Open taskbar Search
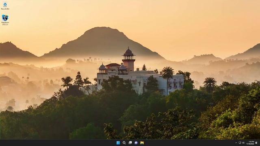Screen dimensions: 260x146 (x=124, y=143)
